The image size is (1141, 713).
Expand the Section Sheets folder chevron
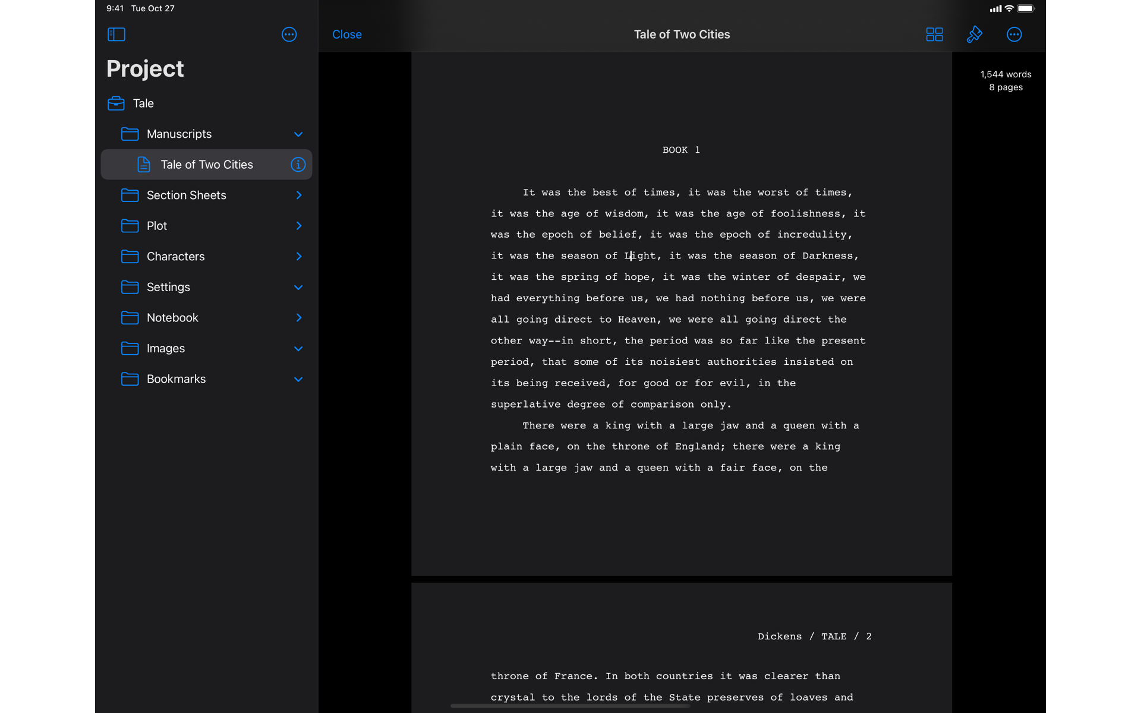point(299,195)
